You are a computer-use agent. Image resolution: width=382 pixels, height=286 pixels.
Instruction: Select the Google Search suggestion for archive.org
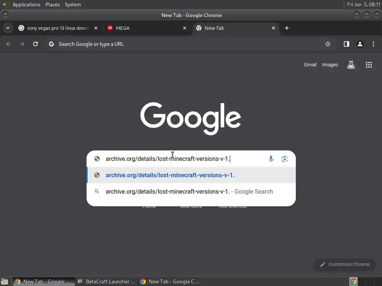point(191,192)
